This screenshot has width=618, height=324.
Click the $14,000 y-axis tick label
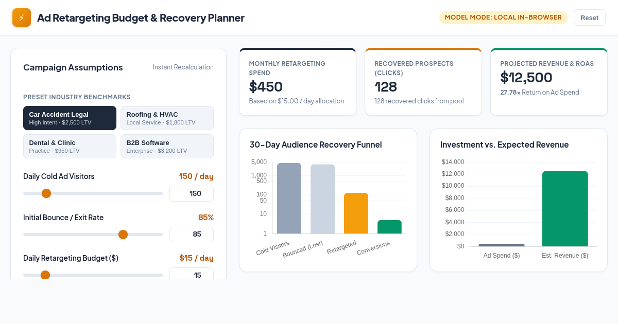pos(453,162)
